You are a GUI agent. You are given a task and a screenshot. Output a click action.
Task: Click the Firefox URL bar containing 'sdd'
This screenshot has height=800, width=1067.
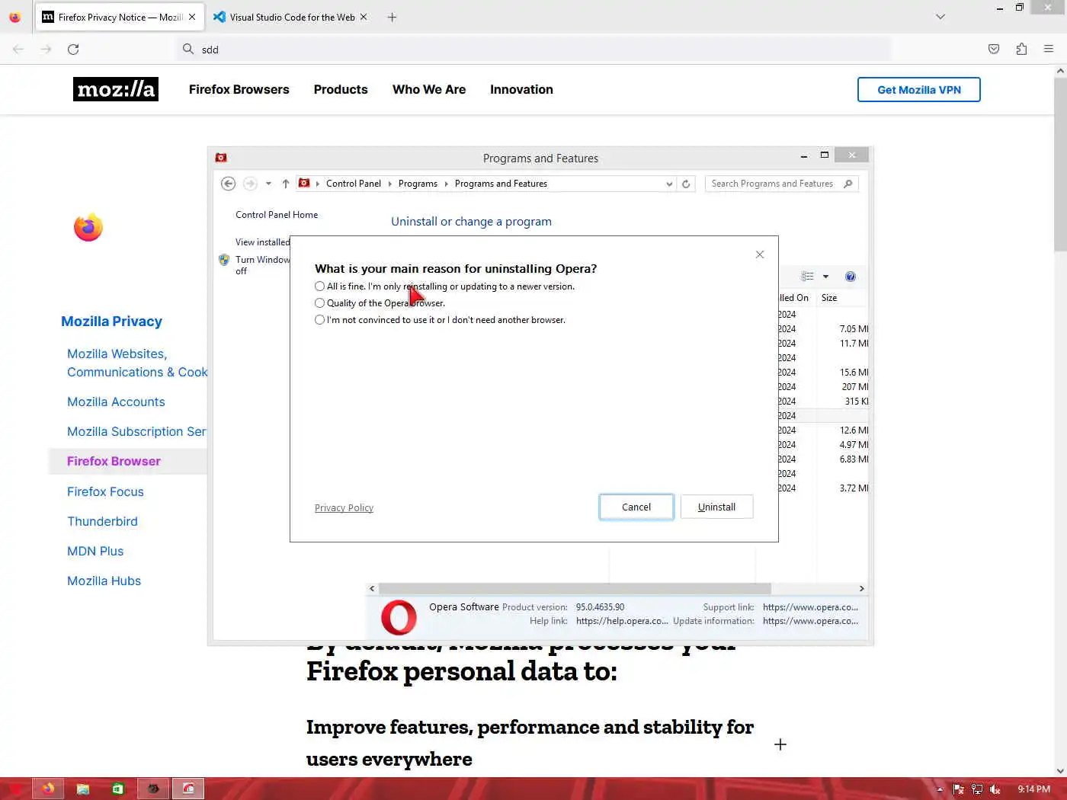point(533,49)
